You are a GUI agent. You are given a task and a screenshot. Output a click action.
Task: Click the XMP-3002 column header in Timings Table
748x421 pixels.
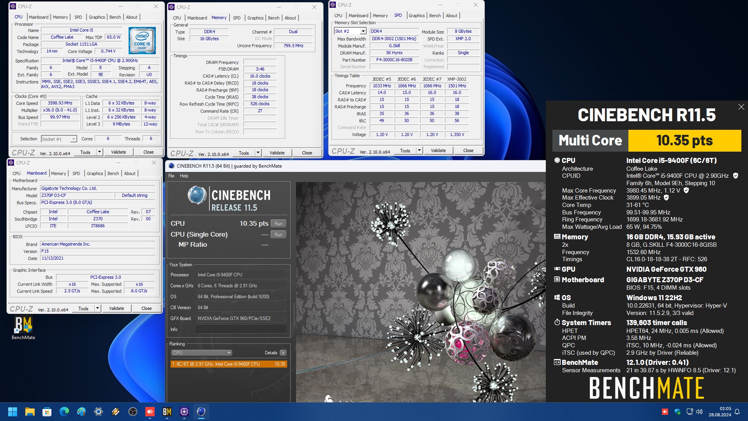457,79
